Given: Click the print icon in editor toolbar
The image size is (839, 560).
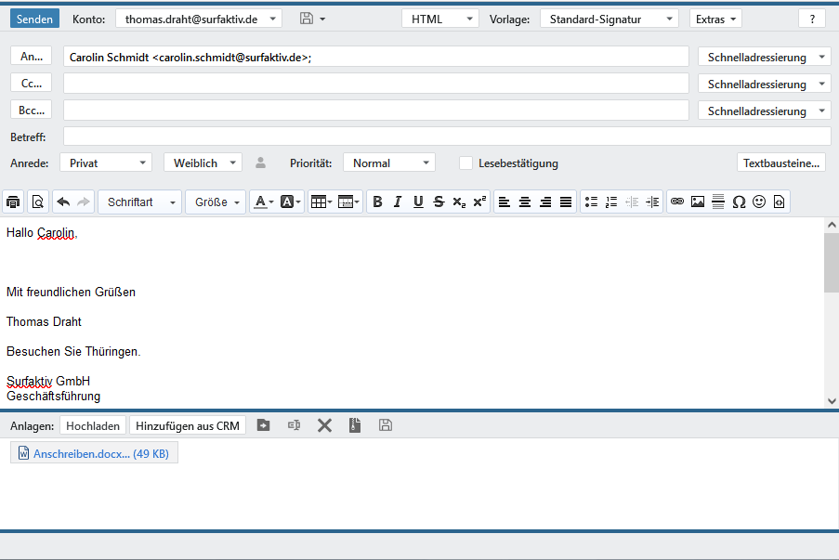Looking at the screenshot, I should click(x=14, y=202).
